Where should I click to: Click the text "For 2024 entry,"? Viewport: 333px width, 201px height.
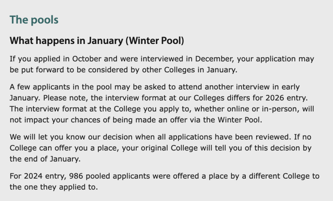coord(38,176)
